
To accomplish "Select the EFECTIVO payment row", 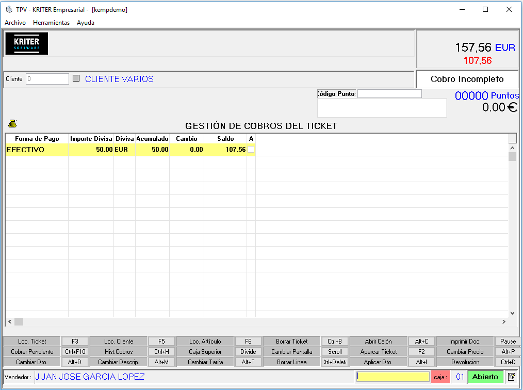I will [x=130, y=150].
